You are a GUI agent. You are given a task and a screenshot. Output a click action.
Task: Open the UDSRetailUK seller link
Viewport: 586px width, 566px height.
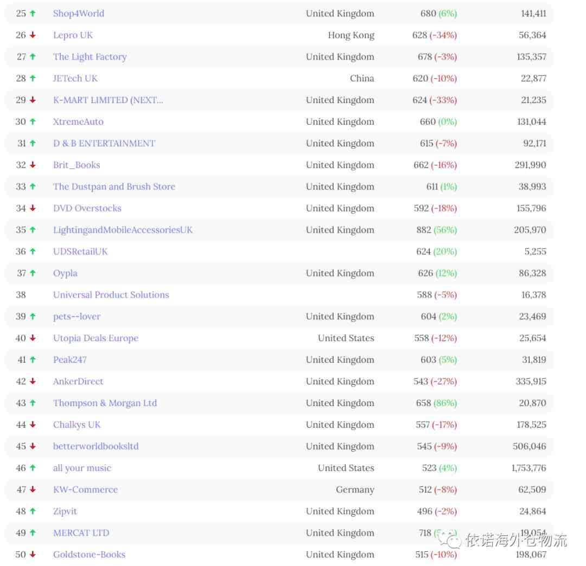tap(80, 252)
